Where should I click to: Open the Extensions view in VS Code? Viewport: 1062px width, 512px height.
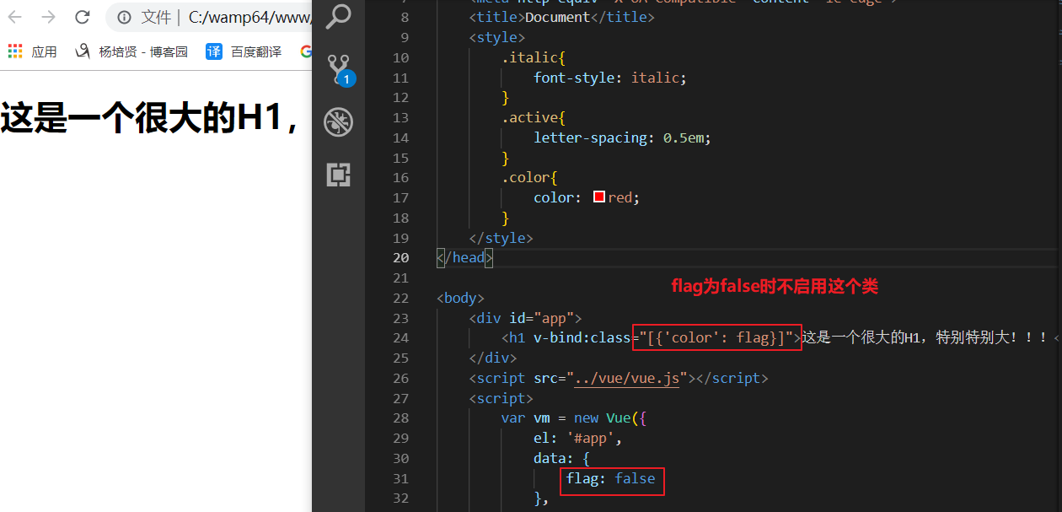click(338, 175)
